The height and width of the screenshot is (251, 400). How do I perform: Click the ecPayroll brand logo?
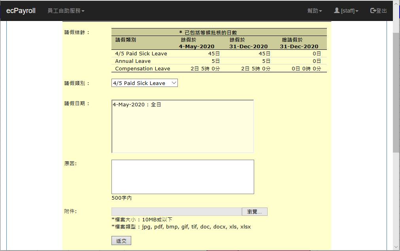[x=21, y=11]
